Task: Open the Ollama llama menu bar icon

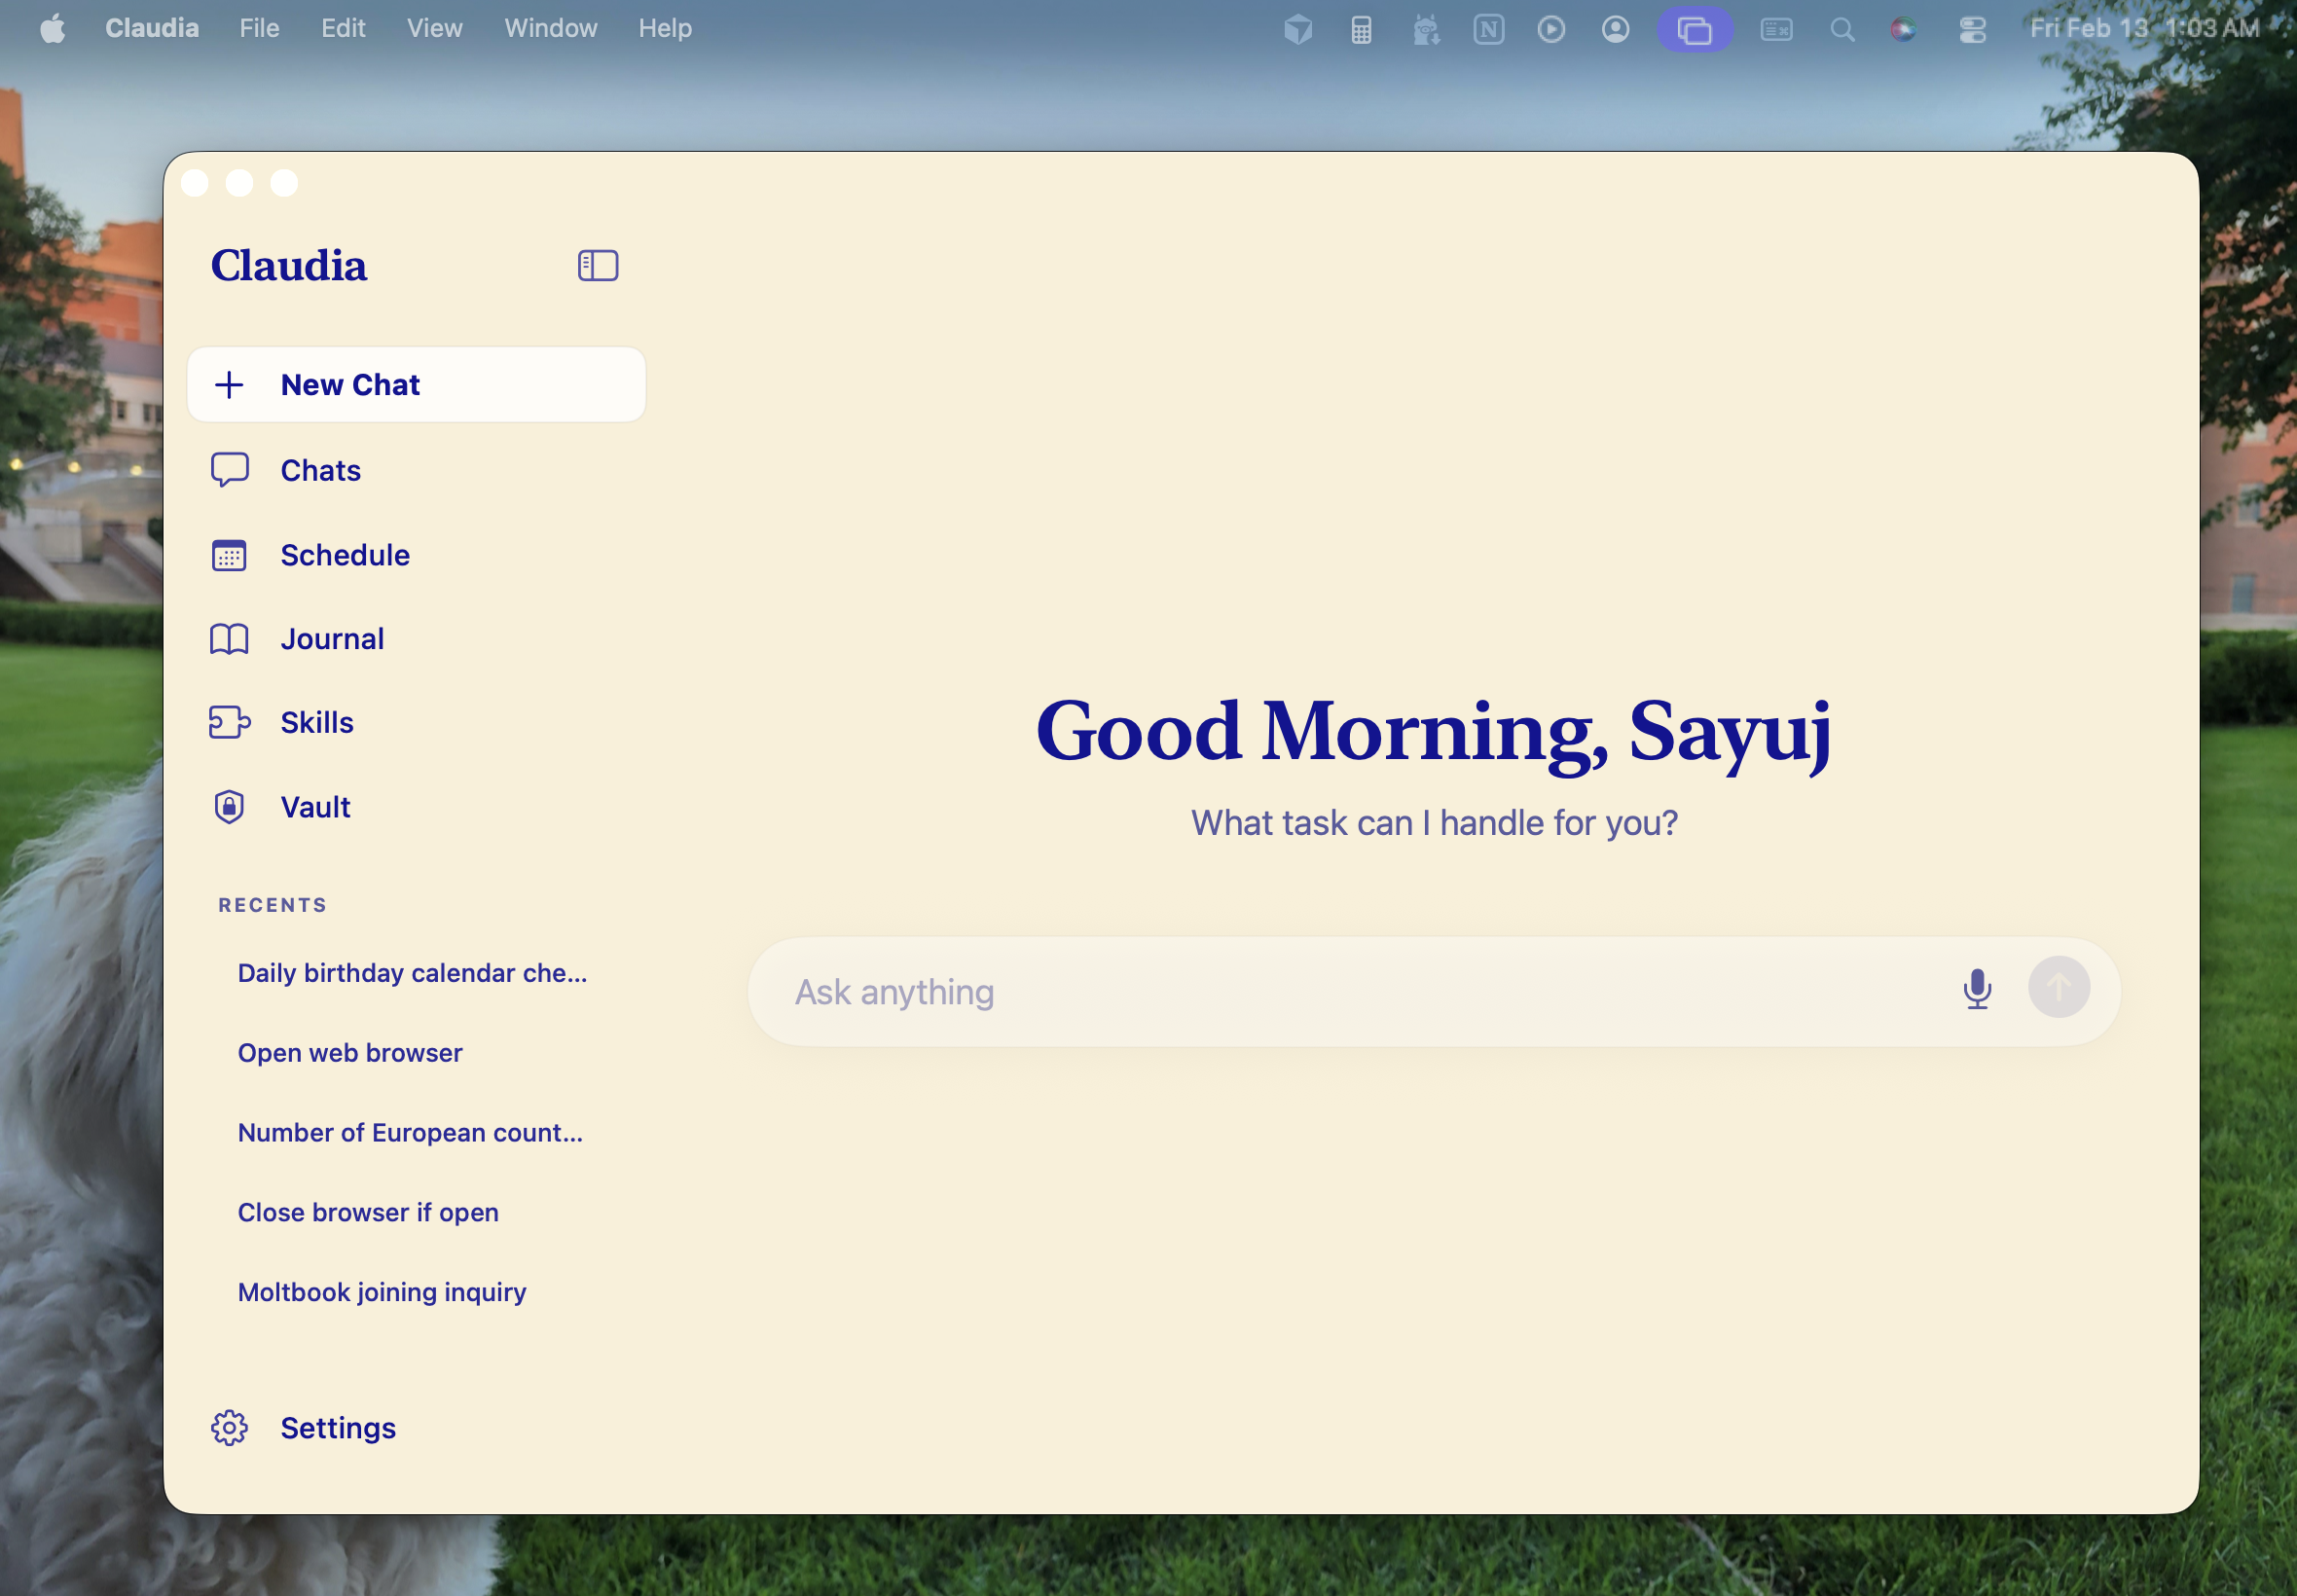Action: tap(1426, 27)
